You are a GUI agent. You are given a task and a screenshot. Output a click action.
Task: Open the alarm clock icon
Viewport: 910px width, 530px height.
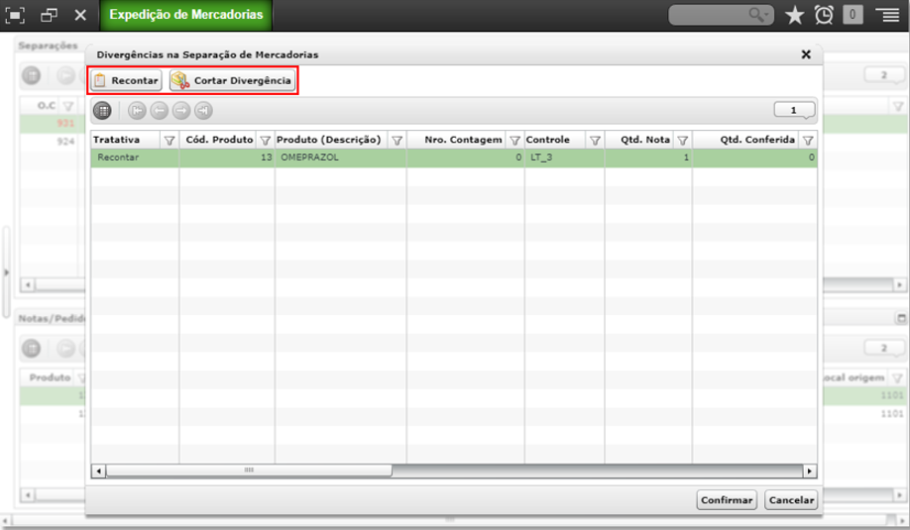tap(824, 15)
